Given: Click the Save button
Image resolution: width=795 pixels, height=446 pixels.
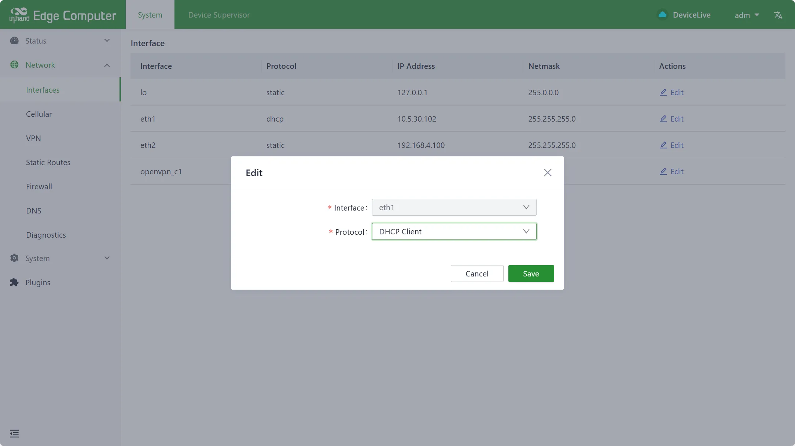Looking at the screenshot, I should click(531, 274).
